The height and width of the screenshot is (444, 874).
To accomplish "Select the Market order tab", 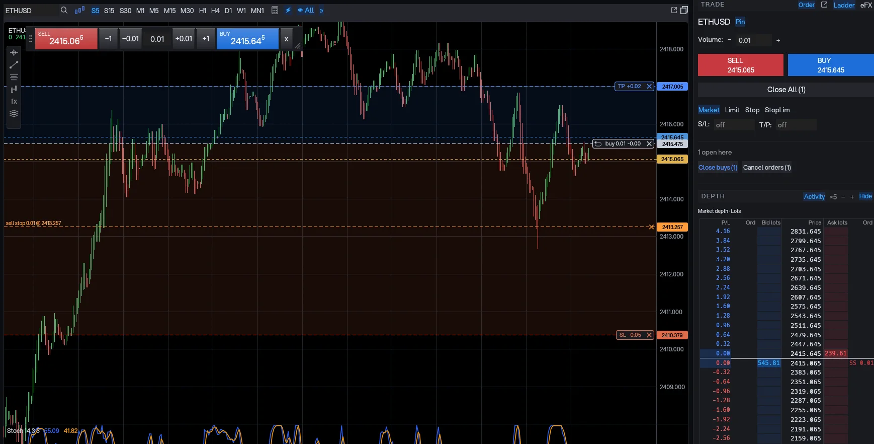I will 709,110.
